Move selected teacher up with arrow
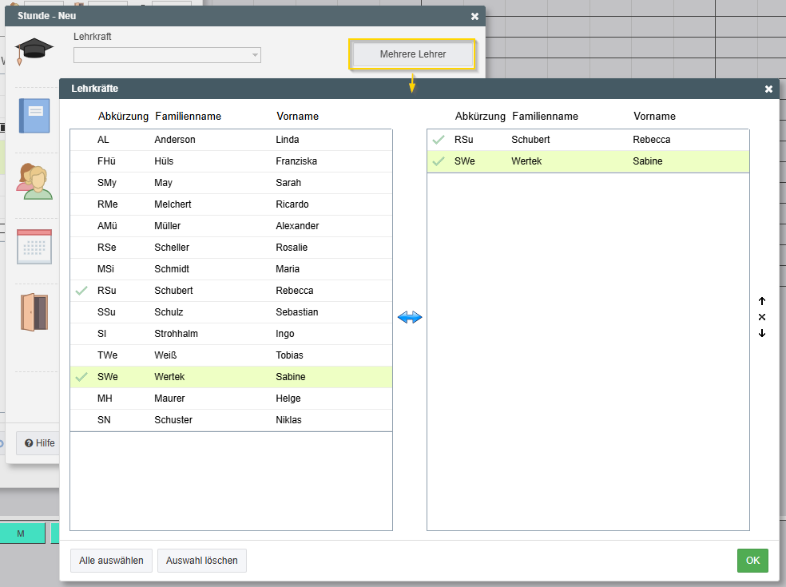Screen dimensions: 786x587 click(762, 301)
